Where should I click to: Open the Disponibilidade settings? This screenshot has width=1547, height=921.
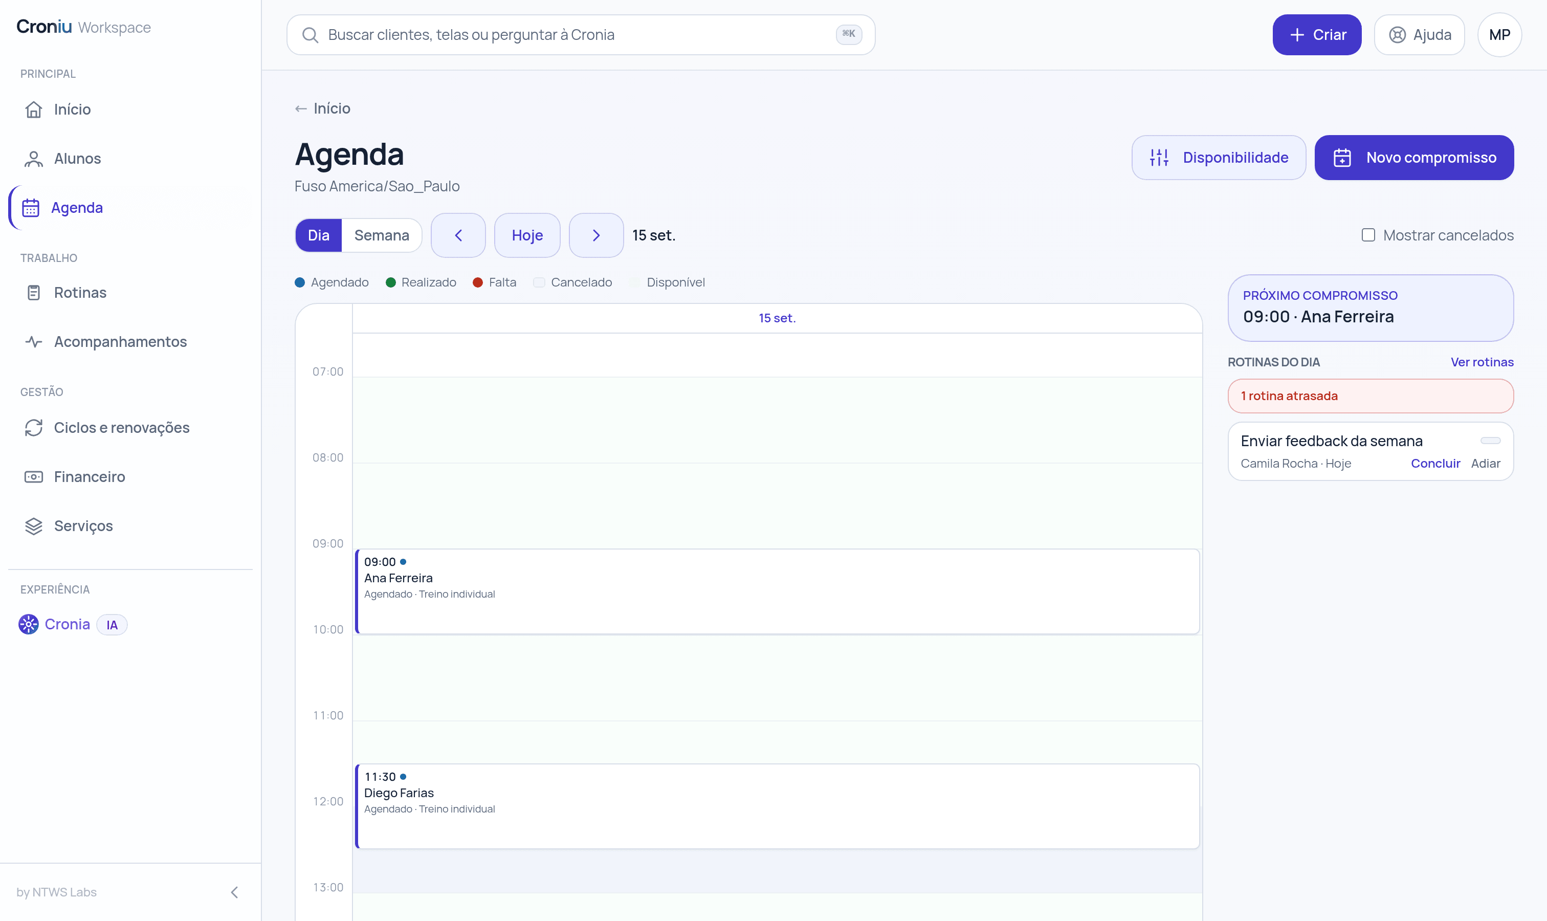tap(1219, 158)
